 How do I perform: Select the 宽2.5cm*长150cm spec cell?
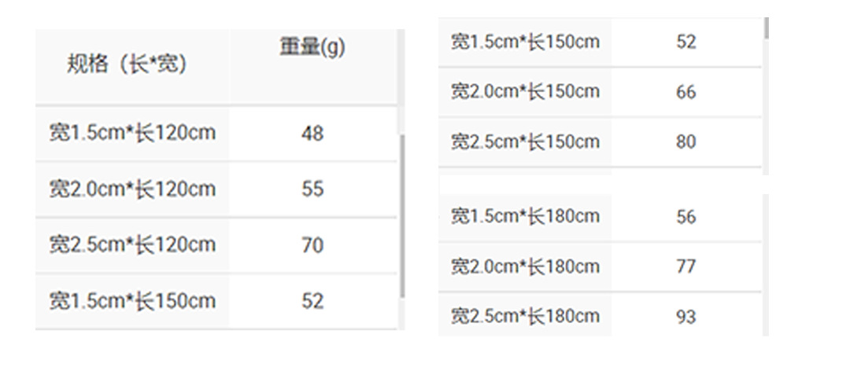[525, 141]
